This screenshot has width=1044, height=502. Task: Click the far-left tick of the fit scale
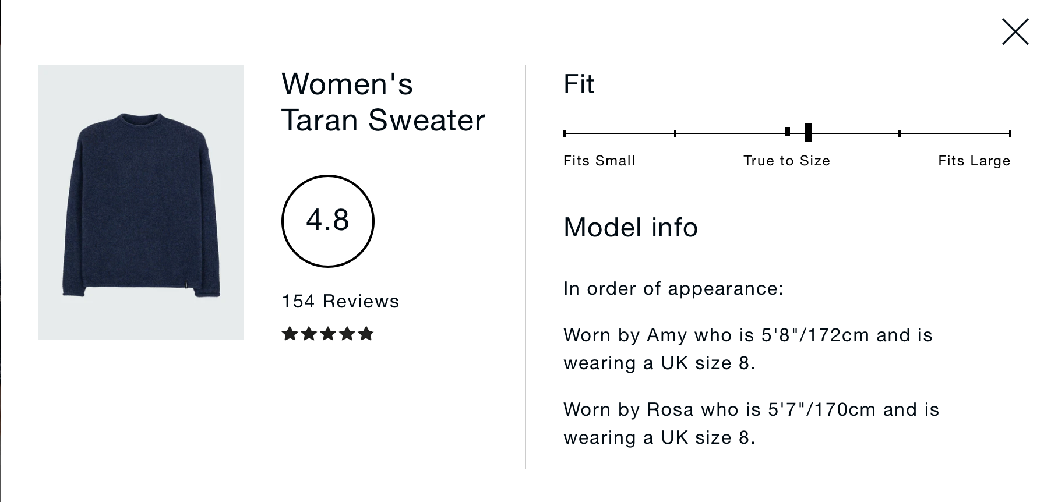(565, 134)
